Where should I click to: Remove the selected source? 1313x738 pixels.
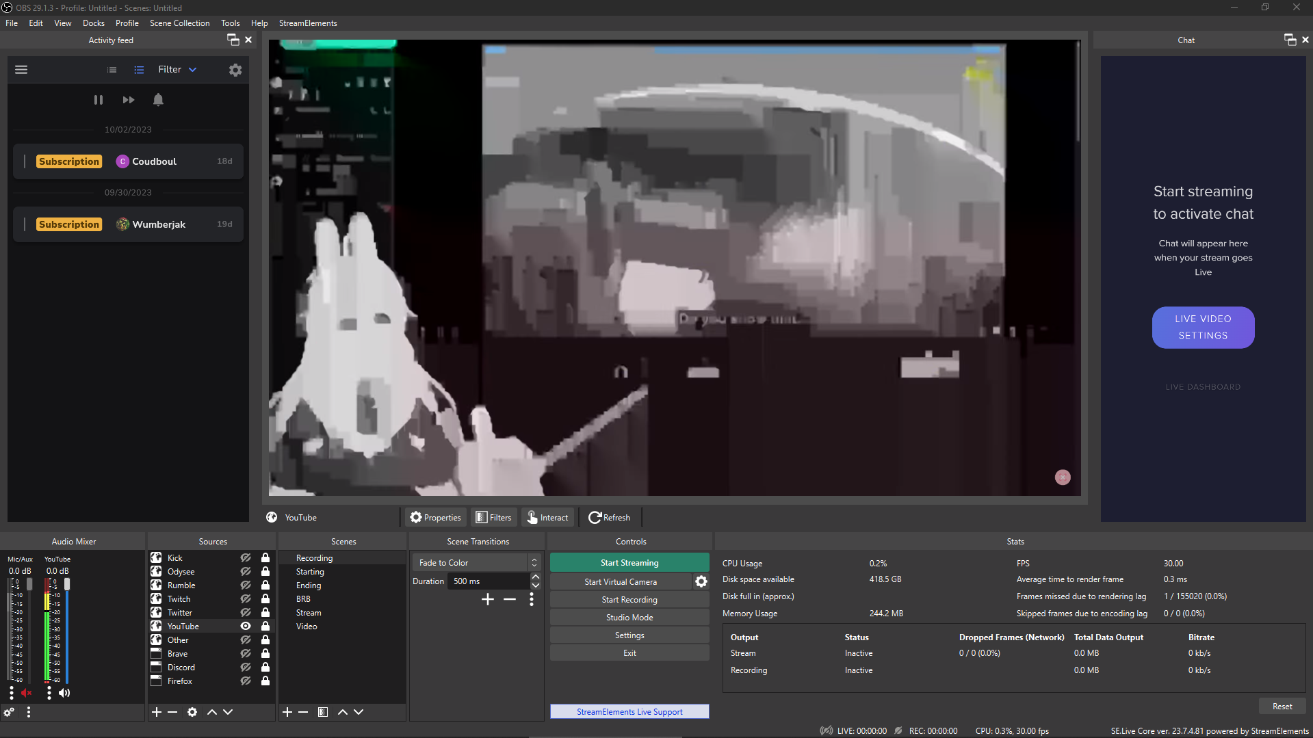click(172, 712)
